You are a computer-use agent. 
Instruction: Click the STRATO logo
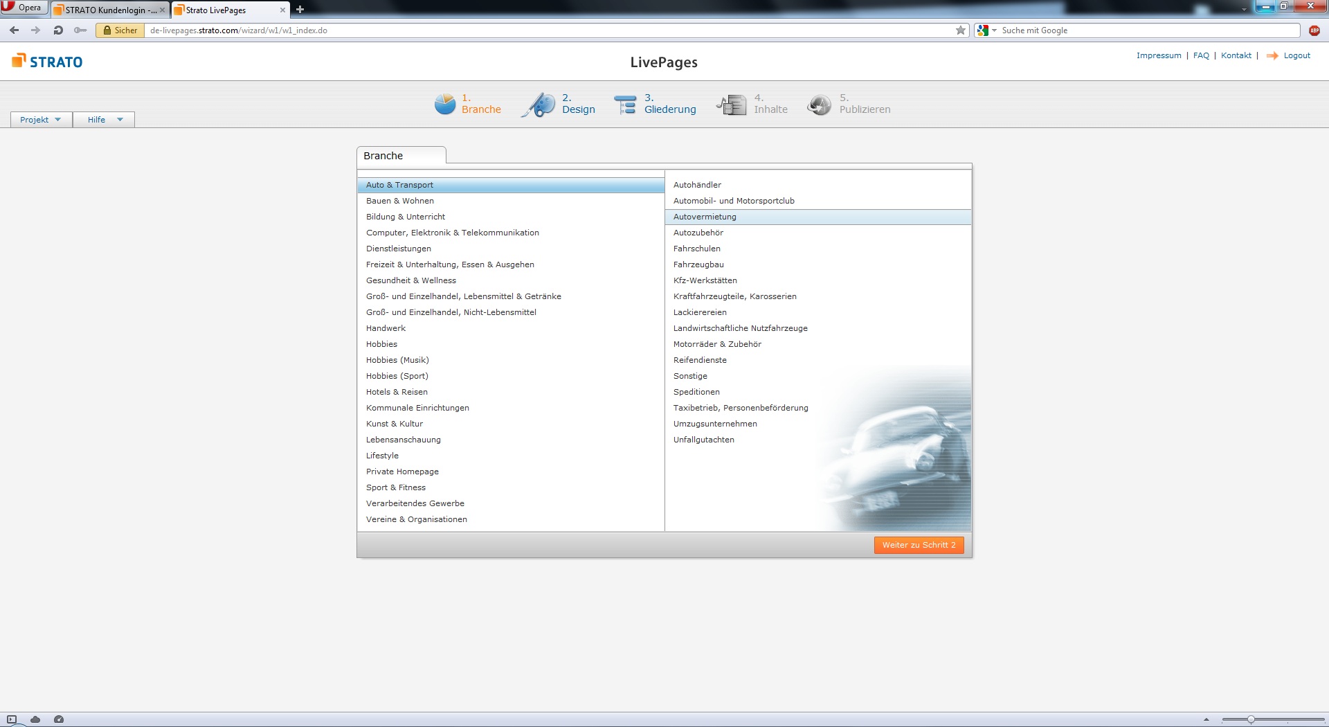tap(47, 62)
